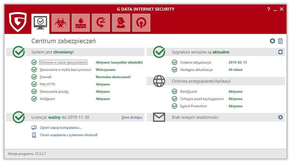Viewport: 291px width, 163px height.
Task: Click the computers icon beside Chroń więcej komputerów
Action: (34, 128)
